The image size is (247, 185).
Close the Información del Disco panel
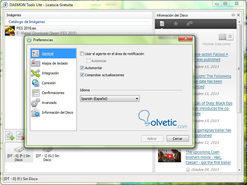click(x=238, y=15)
